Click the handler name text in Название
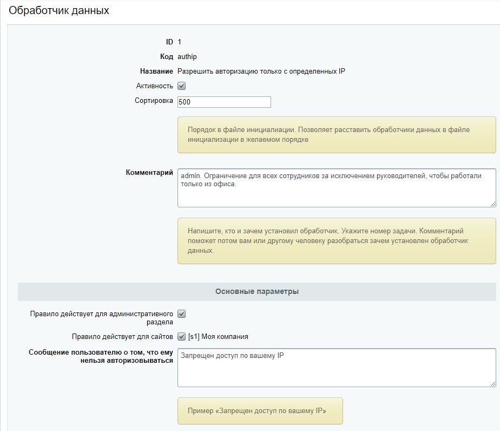The width and height of the screenshot is (500, 431). (x=261, y=71)
